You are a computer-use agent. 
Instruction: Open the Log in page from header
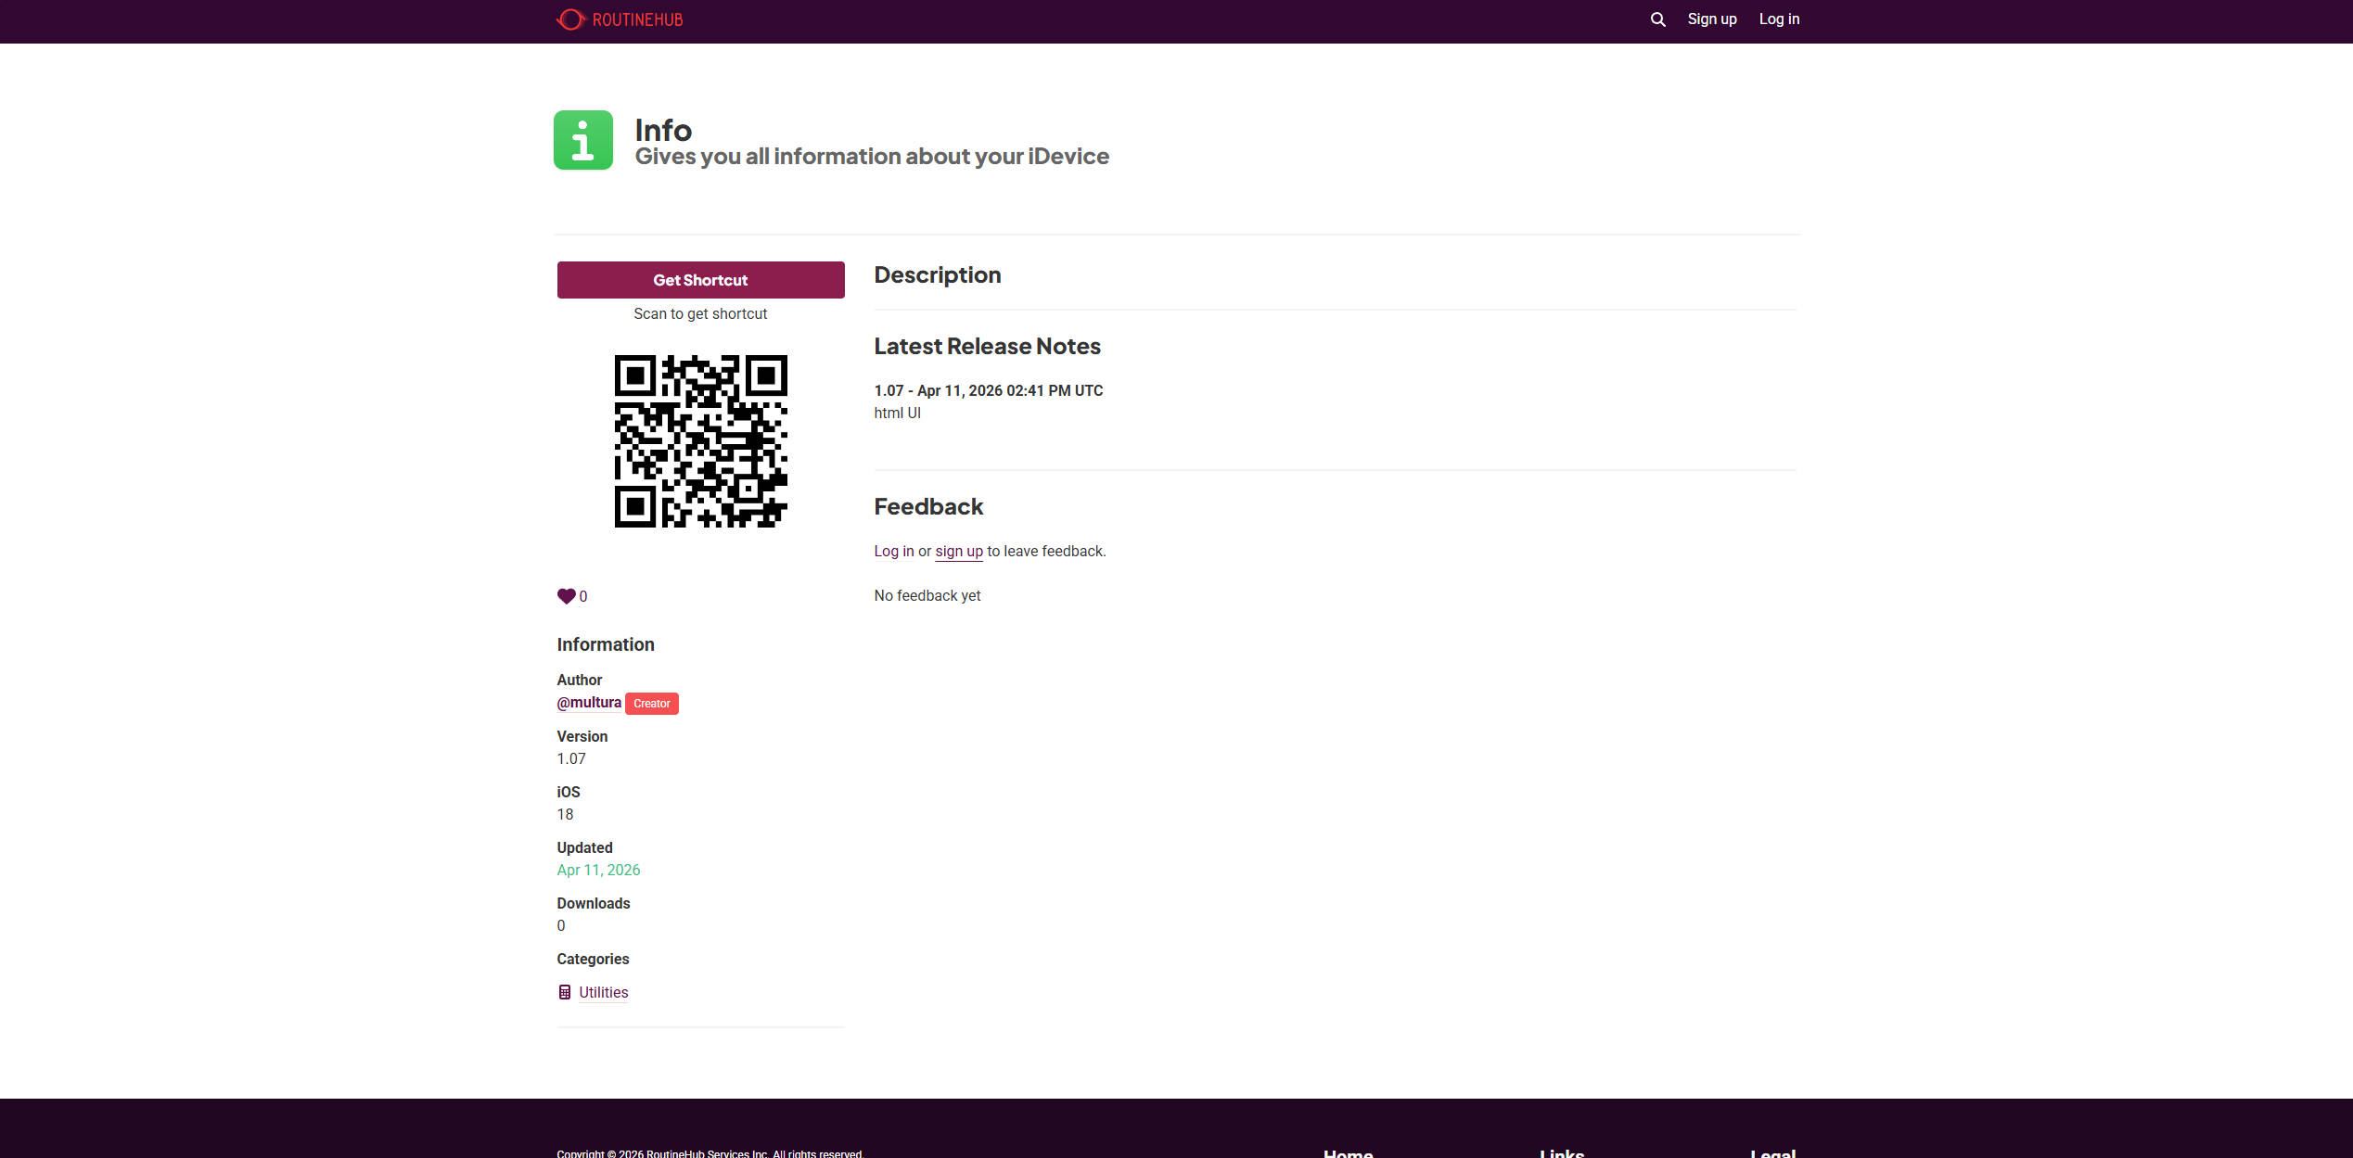[x=1778, y=19]
